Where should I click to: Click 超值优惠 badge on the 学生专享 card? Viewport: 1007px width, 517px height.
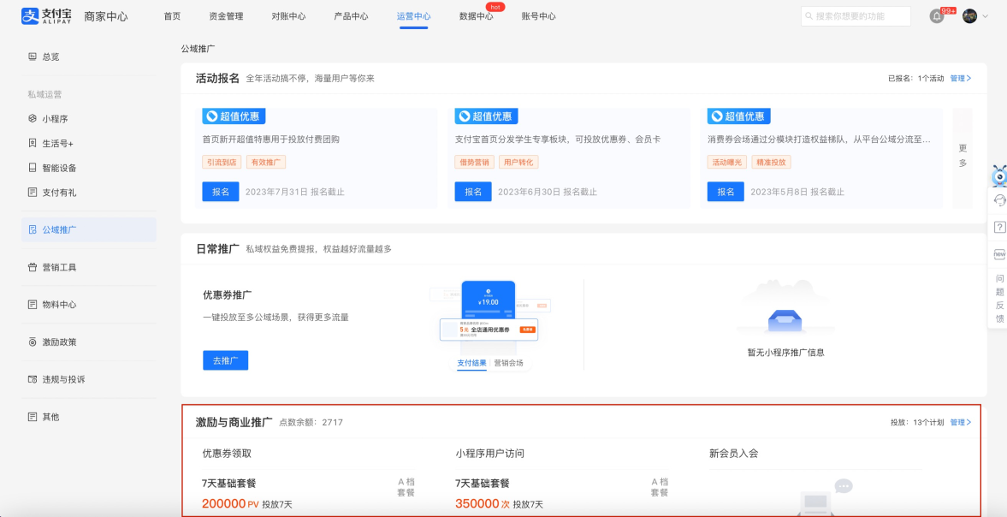[486, 116]
